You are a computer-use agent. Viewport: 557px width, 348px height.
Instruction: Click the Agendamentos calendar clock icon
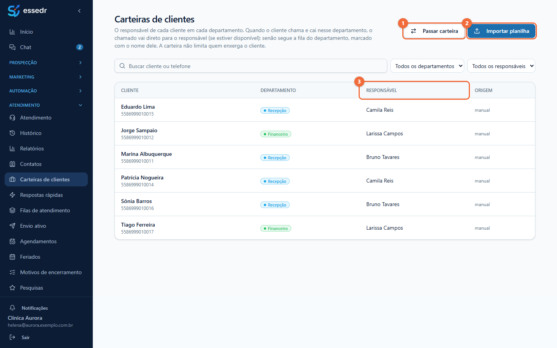(12, 241)
